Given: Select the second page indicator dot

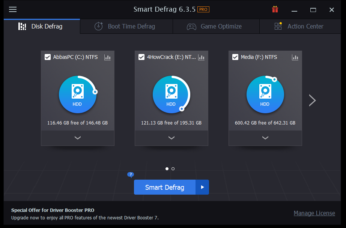Looking at the screenshot, I should (x=173, y=169).
